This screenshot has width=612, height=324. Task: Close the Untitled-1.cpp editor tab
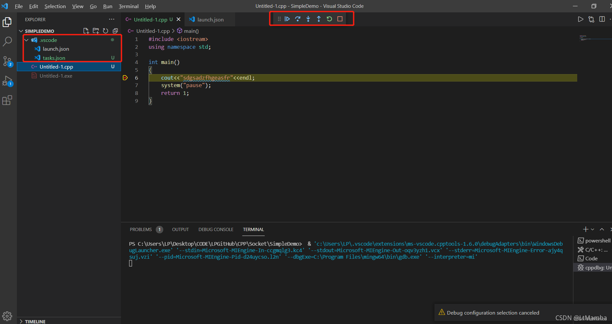(179, 19)
